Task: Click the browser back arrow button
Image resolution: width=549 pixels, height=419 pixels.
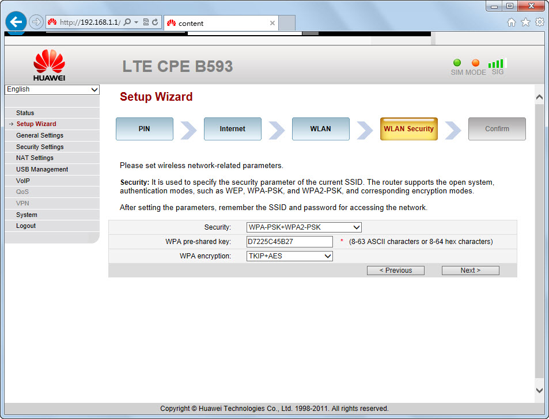Action: tap(16, 22)
